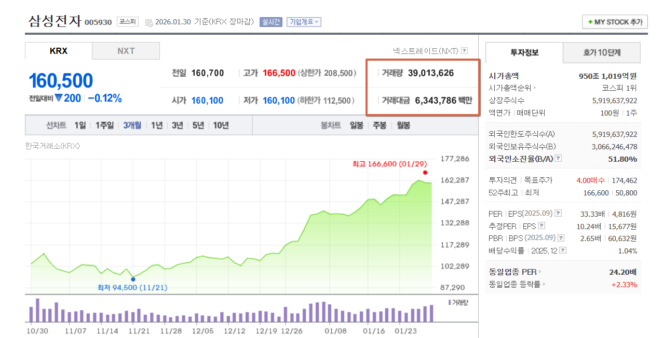Image resolution: width=663 pixels, height=338 pixels.
Task: Select the 3년 line chart period
Action: pos(178,125)
